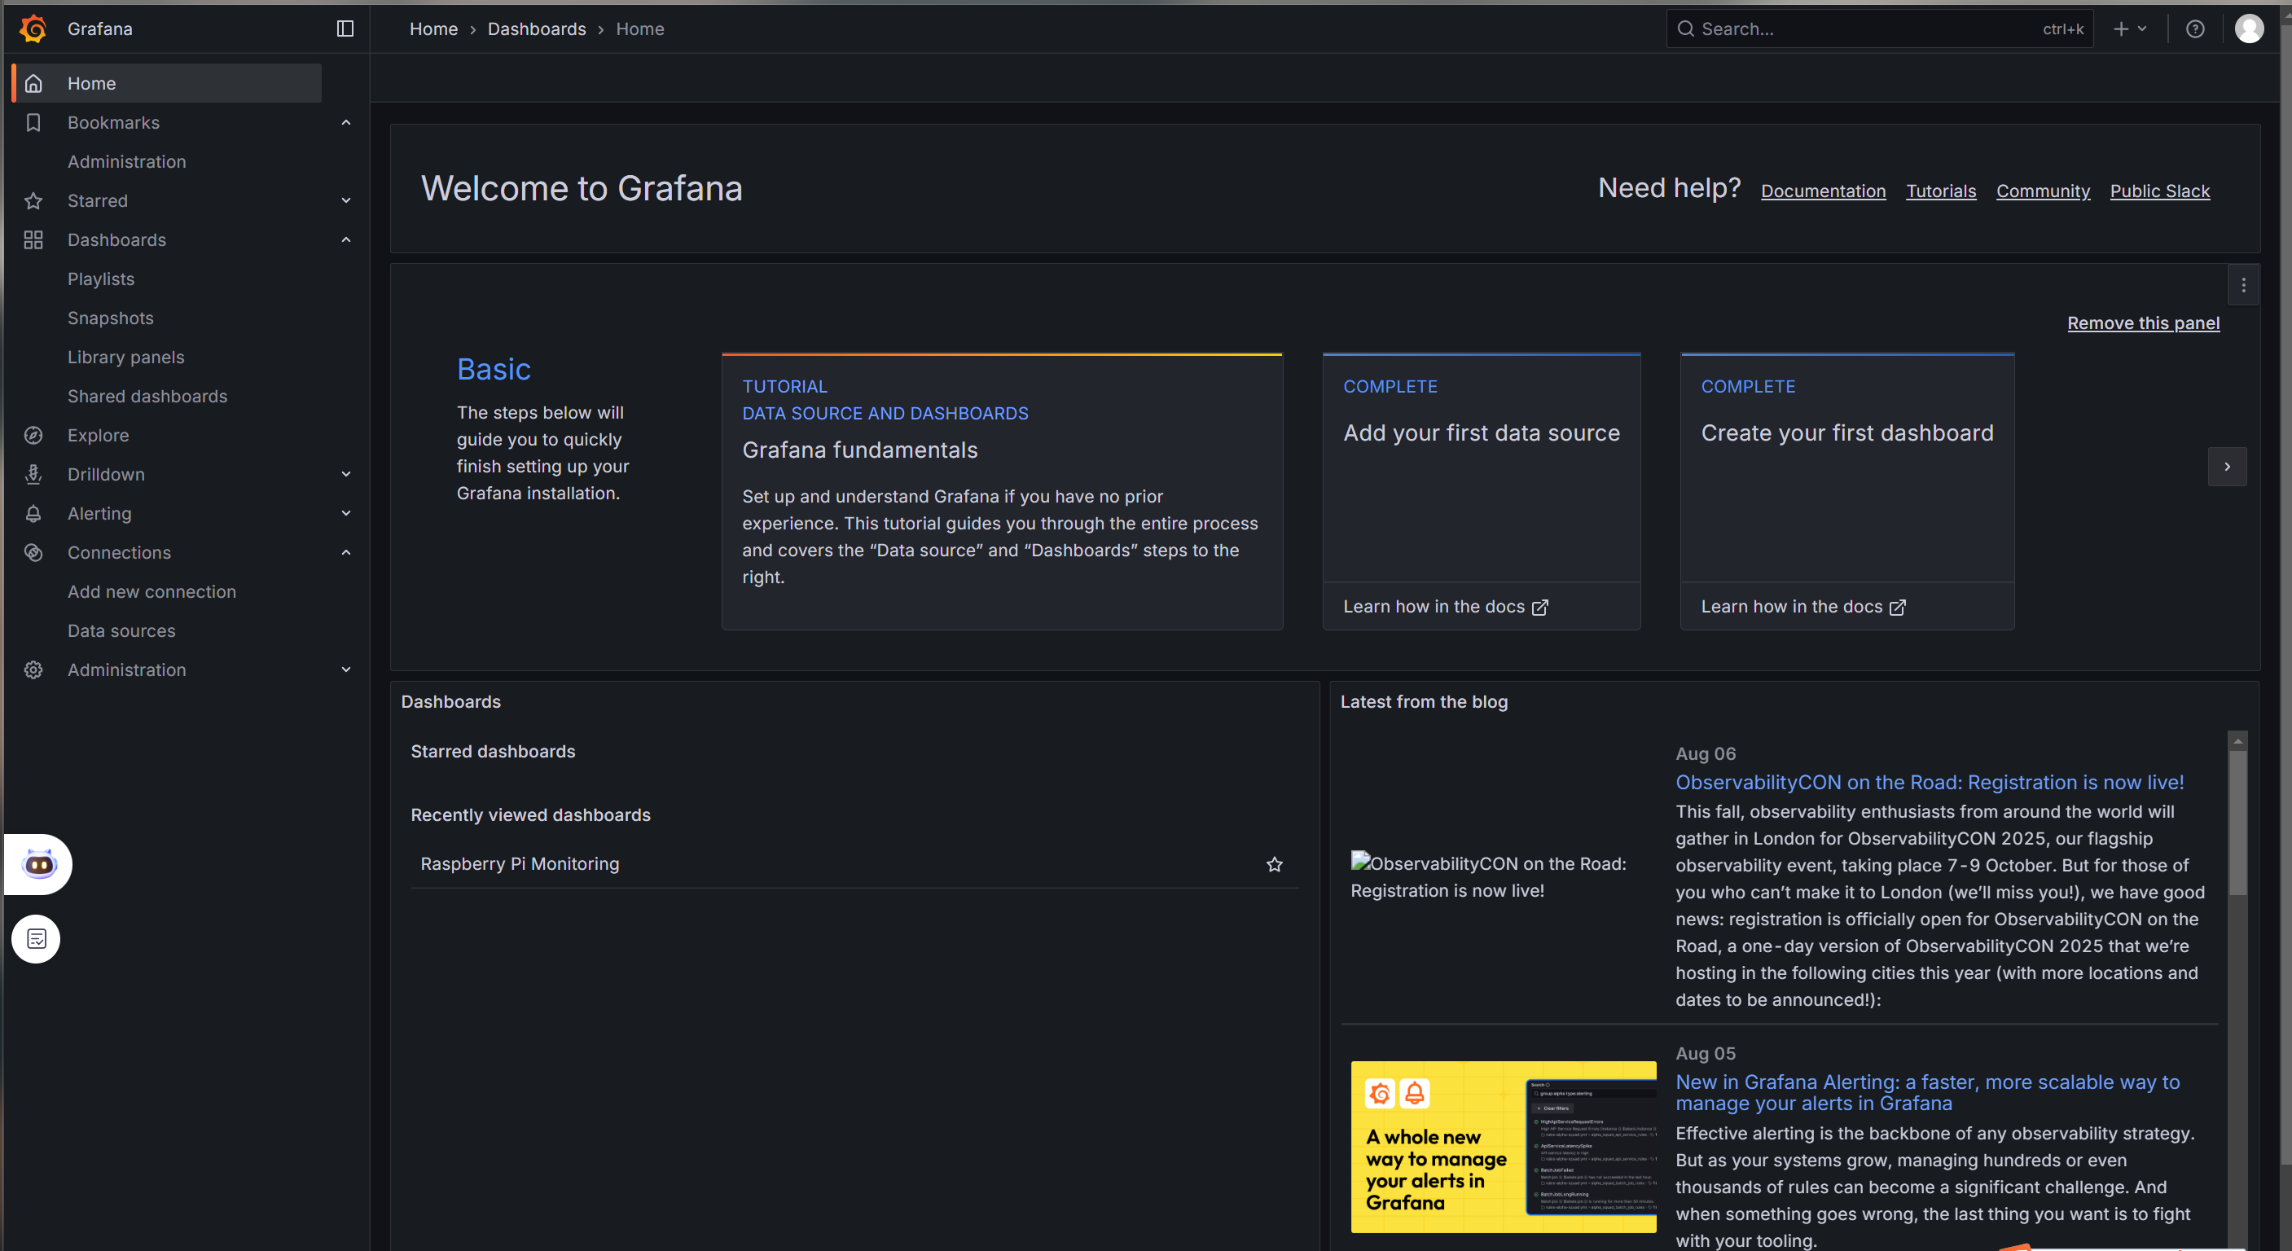Click the search magnifier icon
The height and width of the screenshot is (1251, 2292).
tap(1685, 29)
